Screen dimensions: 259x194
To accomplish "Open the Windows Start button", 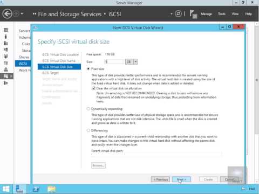I will click(x=6, y=189).
